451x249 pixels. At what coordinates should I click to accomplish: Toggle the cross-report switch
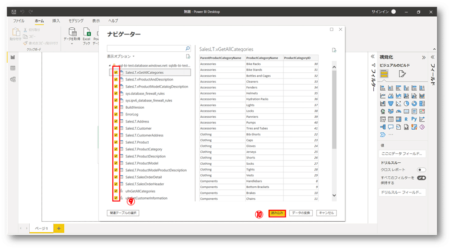(421, 170)
